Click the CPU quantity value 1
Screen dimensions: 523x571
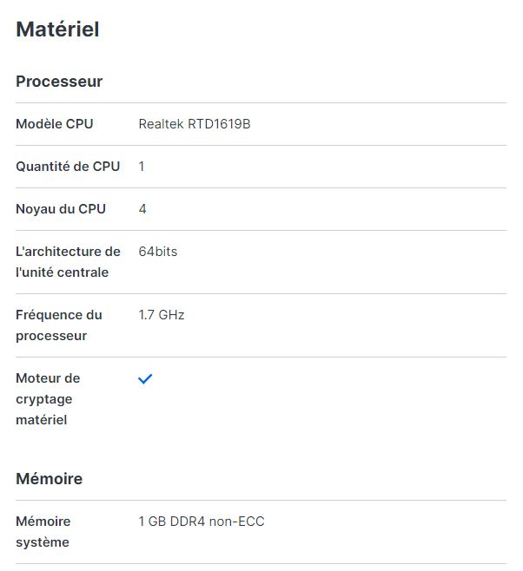click(142, 167)
